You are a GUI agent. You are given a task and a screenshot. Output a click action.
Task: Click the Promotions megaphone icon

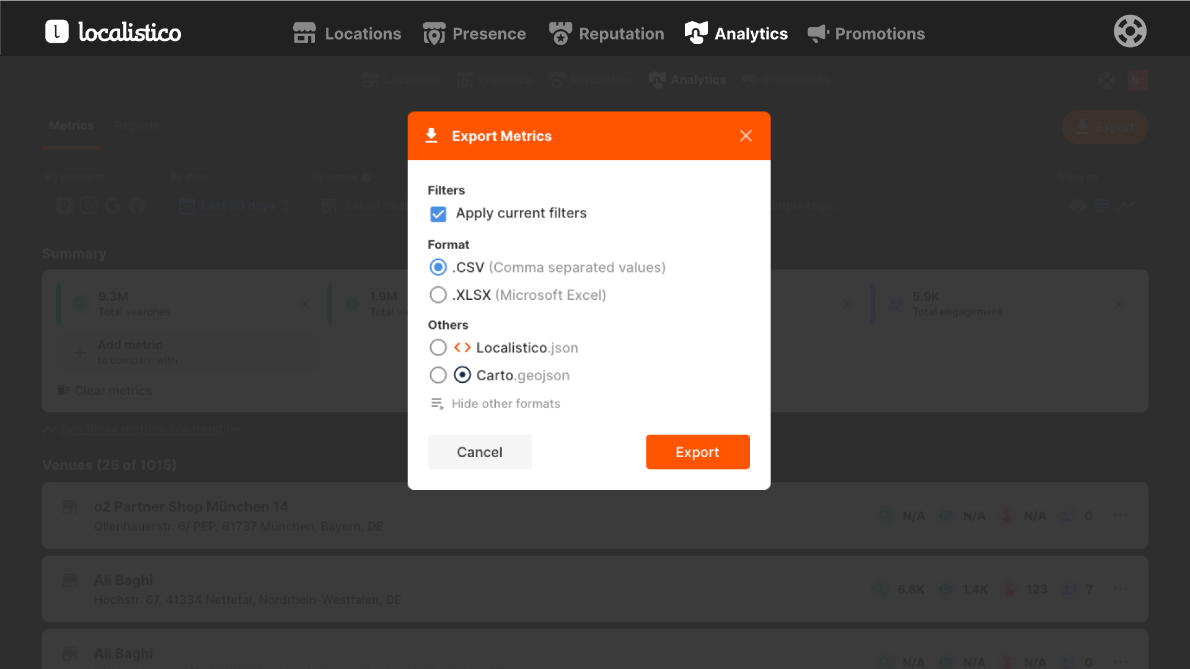pyautogui.click(x=818, y=33)
